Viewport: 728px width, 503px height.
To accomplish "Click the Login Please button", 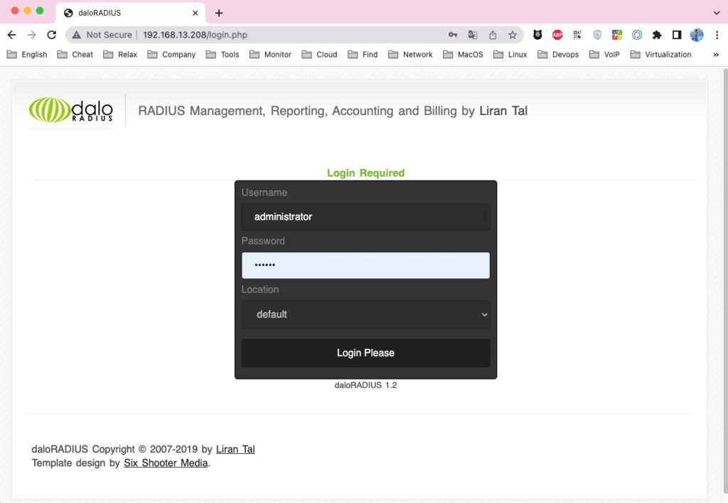I will 365,353.
